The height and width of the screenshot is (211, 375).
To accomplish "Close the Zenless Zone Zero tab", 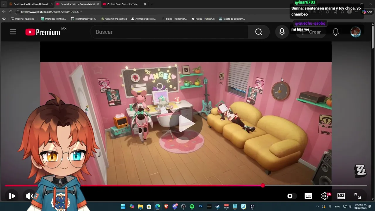I will click(145, 4).
